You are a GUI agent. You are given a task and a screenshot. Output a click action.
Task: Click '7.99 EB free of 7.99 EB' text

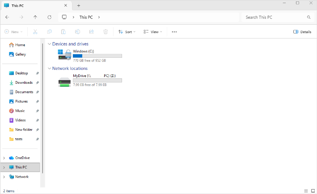click(90, 85)
